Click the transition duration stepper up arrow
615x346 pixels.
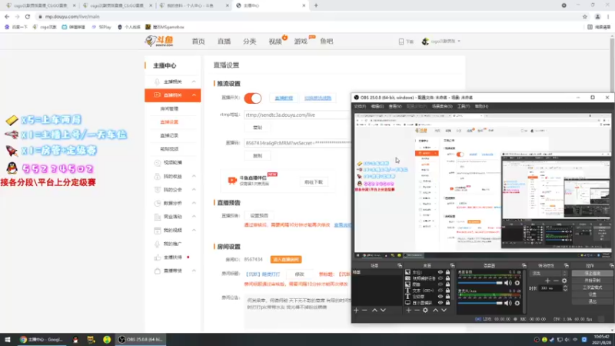pos(565,287)
